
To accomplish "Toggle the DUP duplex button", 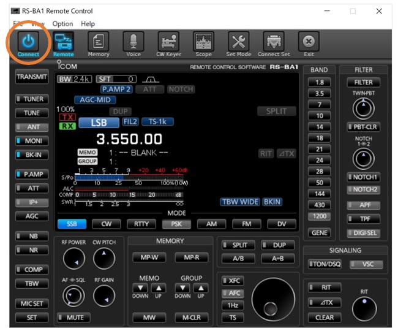I will (278, 245).
